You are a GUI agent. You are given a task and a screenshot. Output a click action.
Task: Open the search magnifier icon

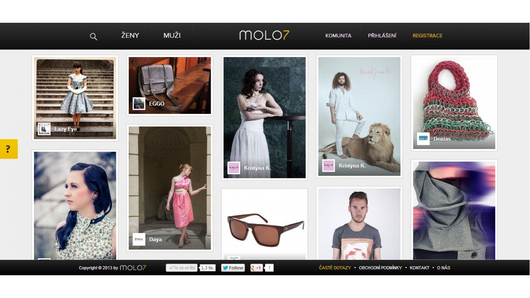point(94,36)
